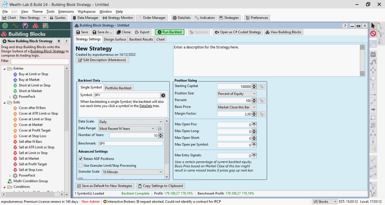This screenshot has height=205, width=385.
Task: Toggle Retain NSF Positions checkbox
Action: [x=81, y=159]
